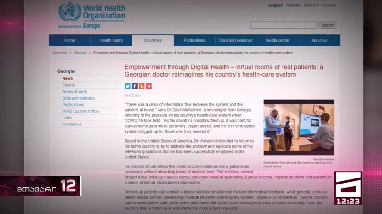Image resolution: width=382 pixels, height=214 pixels.
Task: Open Links in the Georgia sidebar
Action: pos(67,118)
